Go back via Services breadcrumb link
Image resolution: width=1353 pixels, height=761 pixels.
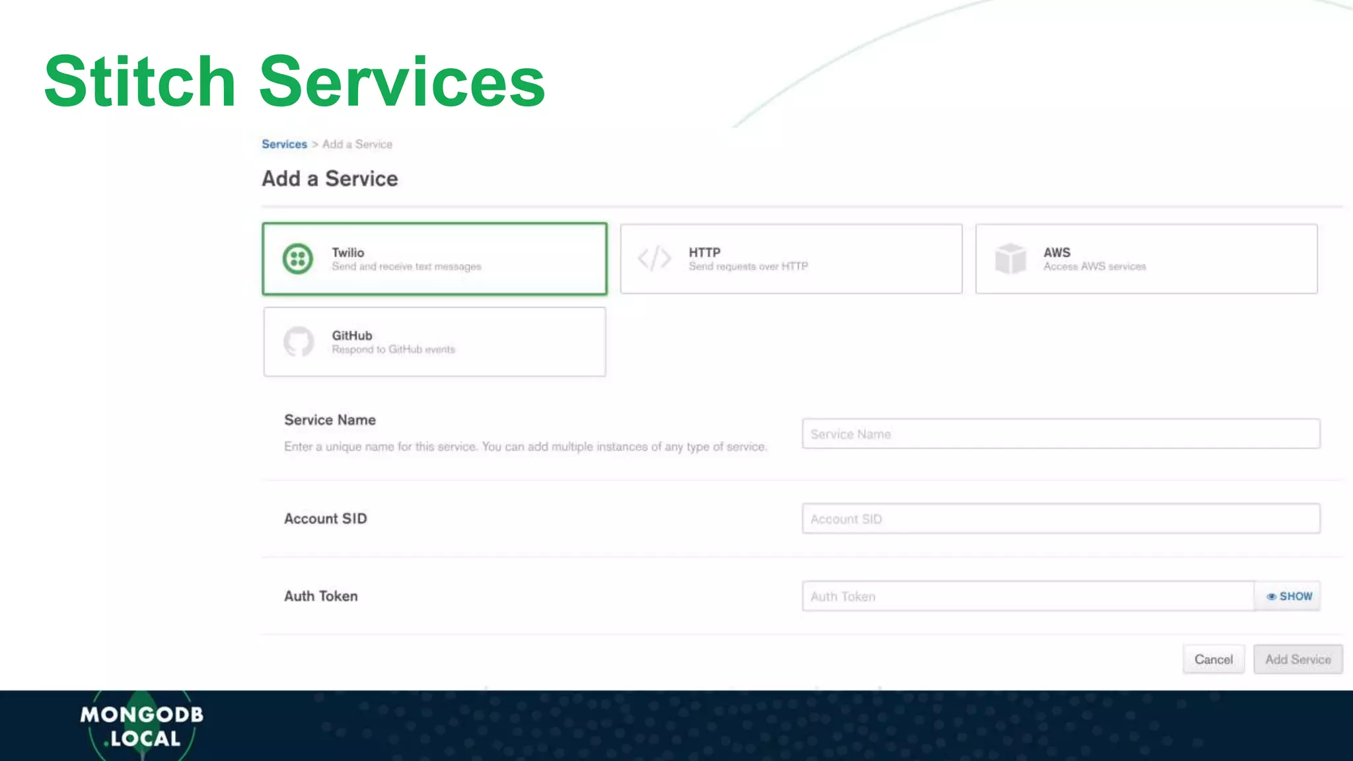pos(284,144)
